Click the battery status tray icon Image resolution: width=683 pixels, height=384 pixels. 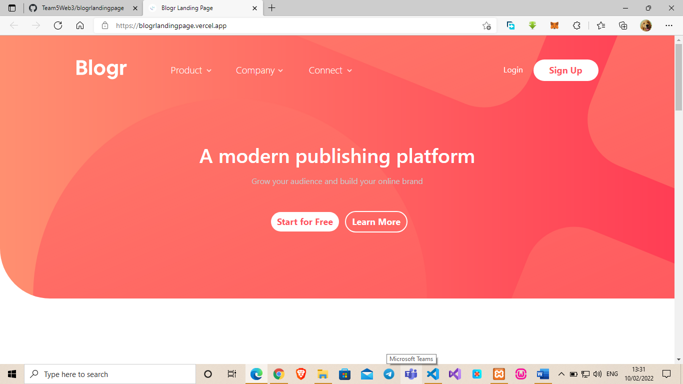(573, 374)
